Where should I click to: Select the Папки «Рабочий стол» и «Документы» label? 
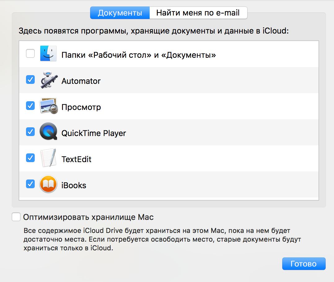[x=139, y=55]
